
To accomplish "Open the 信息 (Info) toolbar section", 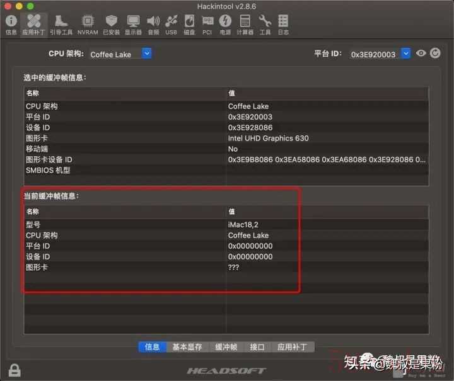I will pos(11,25).
